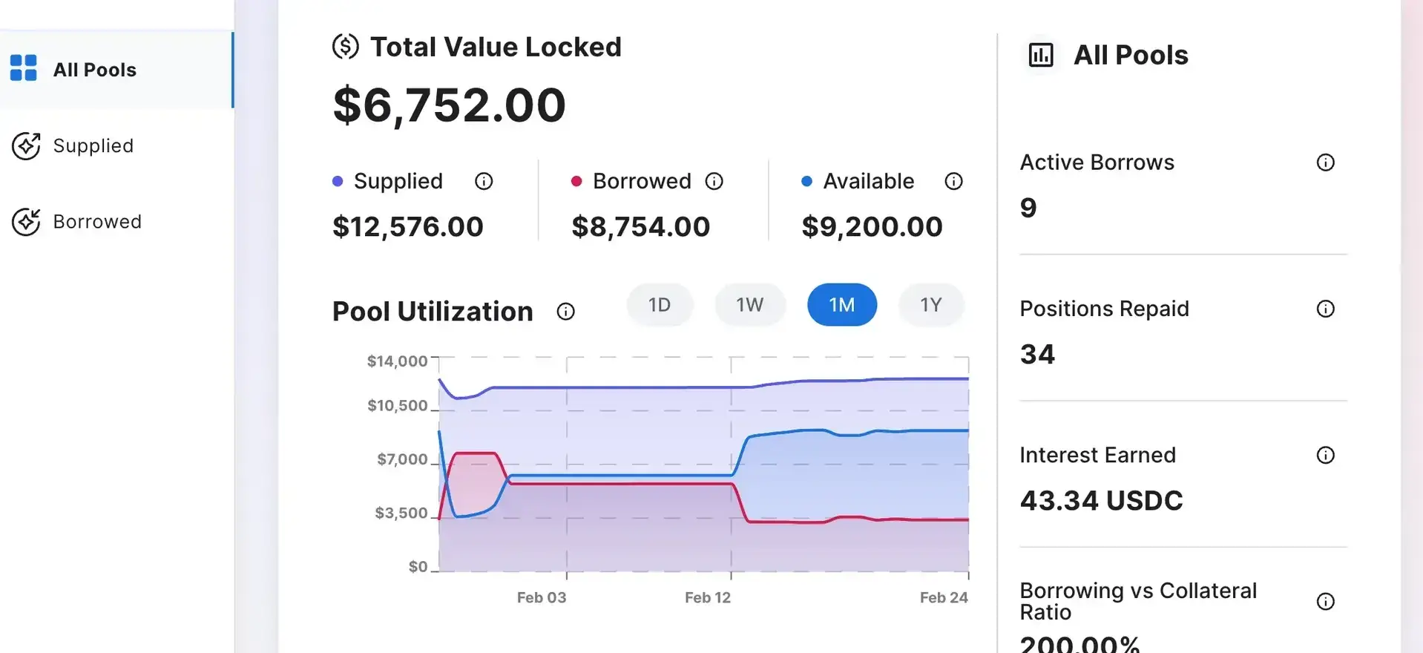This screenshot has height=653, width=1423.
Task: Click info icon next to Supplied amount
Action: tap(484, 181)
